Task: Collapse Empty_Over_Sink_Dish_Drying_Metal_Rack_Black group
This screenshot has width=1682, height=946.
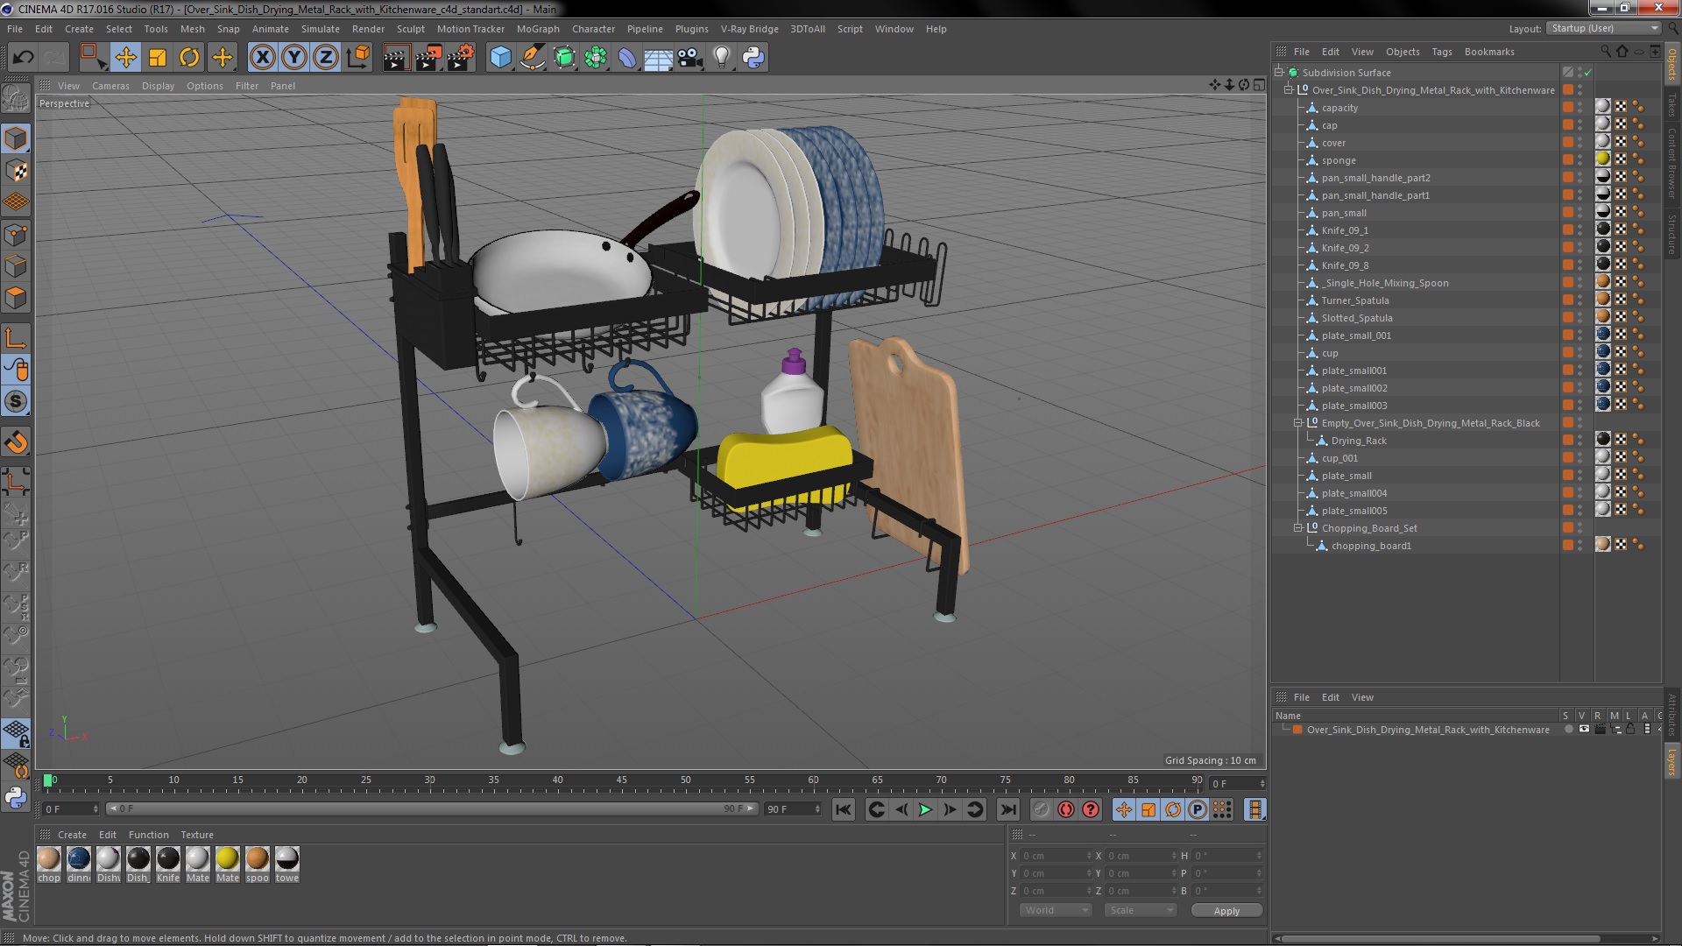Action: [1298, 423]
